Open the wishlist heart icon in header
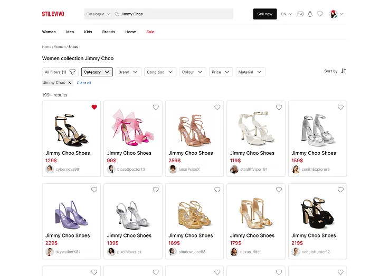 coord(320,14)
